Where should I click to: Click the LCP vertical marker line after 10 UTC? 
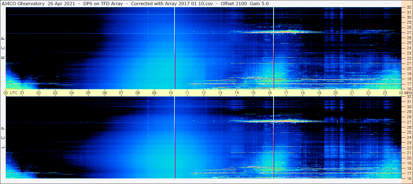(x=174, y=137)
